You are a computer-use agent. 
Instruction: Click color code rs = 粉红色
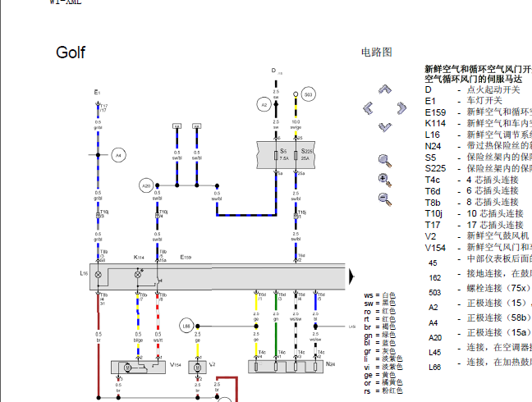pos(383,391)
